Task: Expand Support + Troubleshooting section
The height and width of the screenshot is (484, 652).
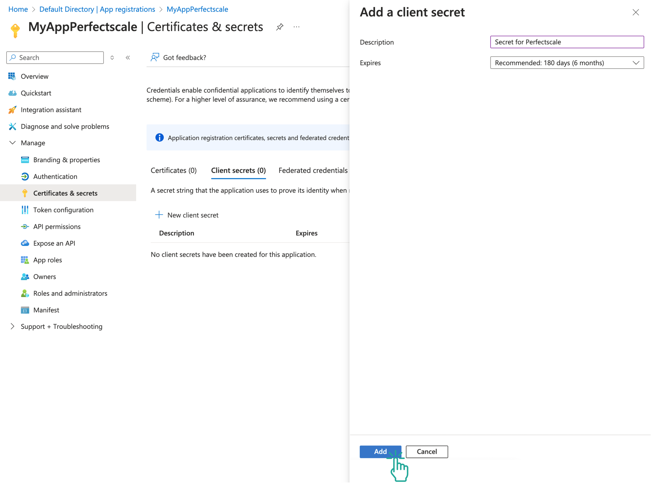Action: [13, 326]
